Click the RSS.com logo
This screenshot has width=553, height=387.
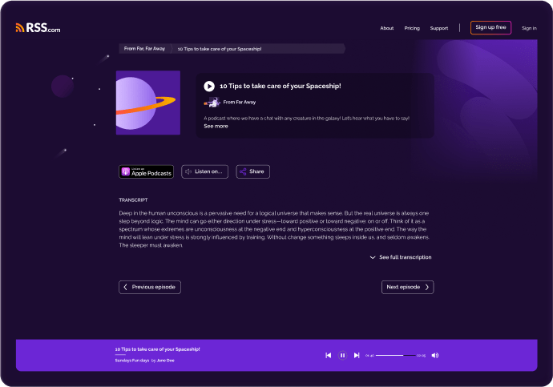(38, 28)
